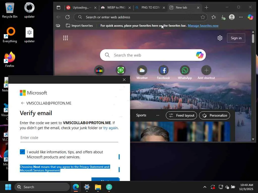The width and height of the screenshot is (258, 193).
Task: Open the updater file with gear icon
Action: 29,35
